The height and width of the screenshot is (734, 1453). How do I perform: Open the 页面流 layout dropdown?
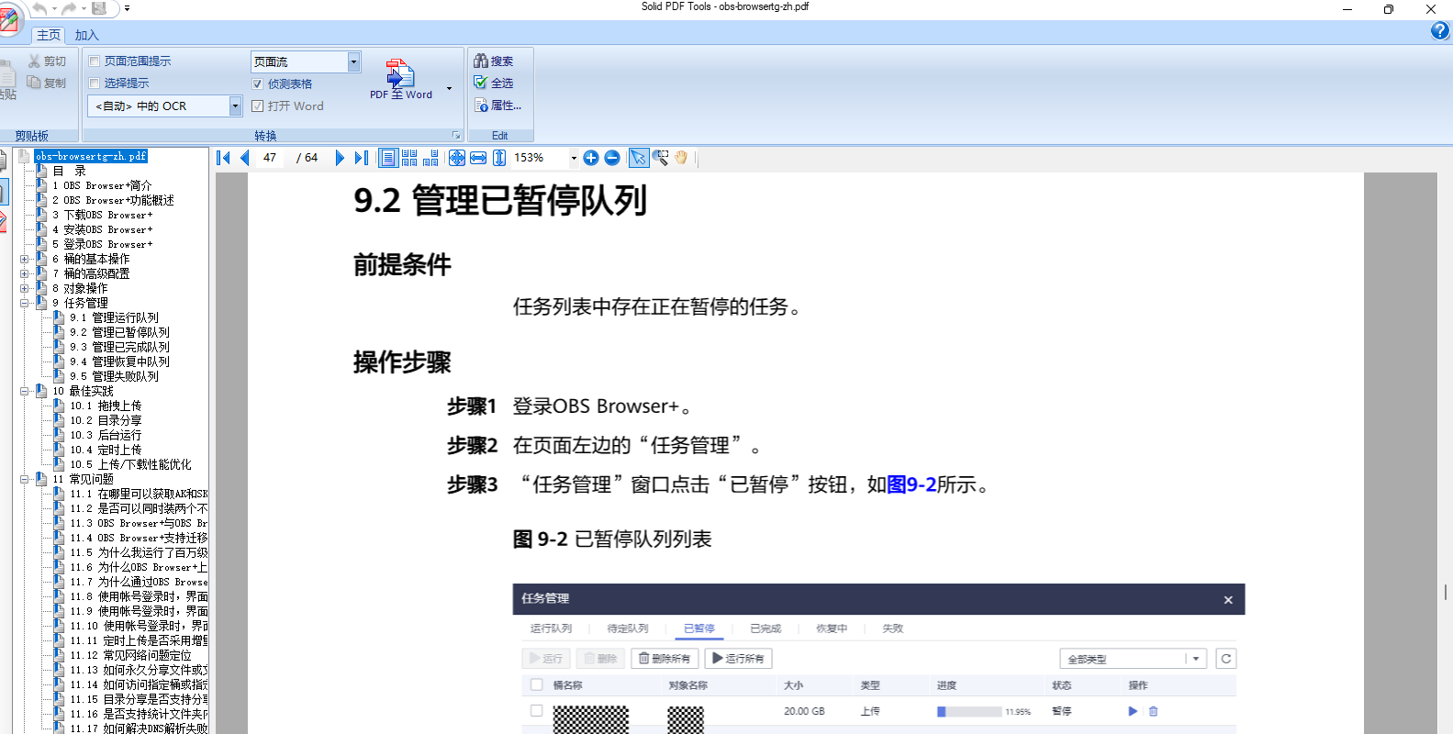(353, 61)
